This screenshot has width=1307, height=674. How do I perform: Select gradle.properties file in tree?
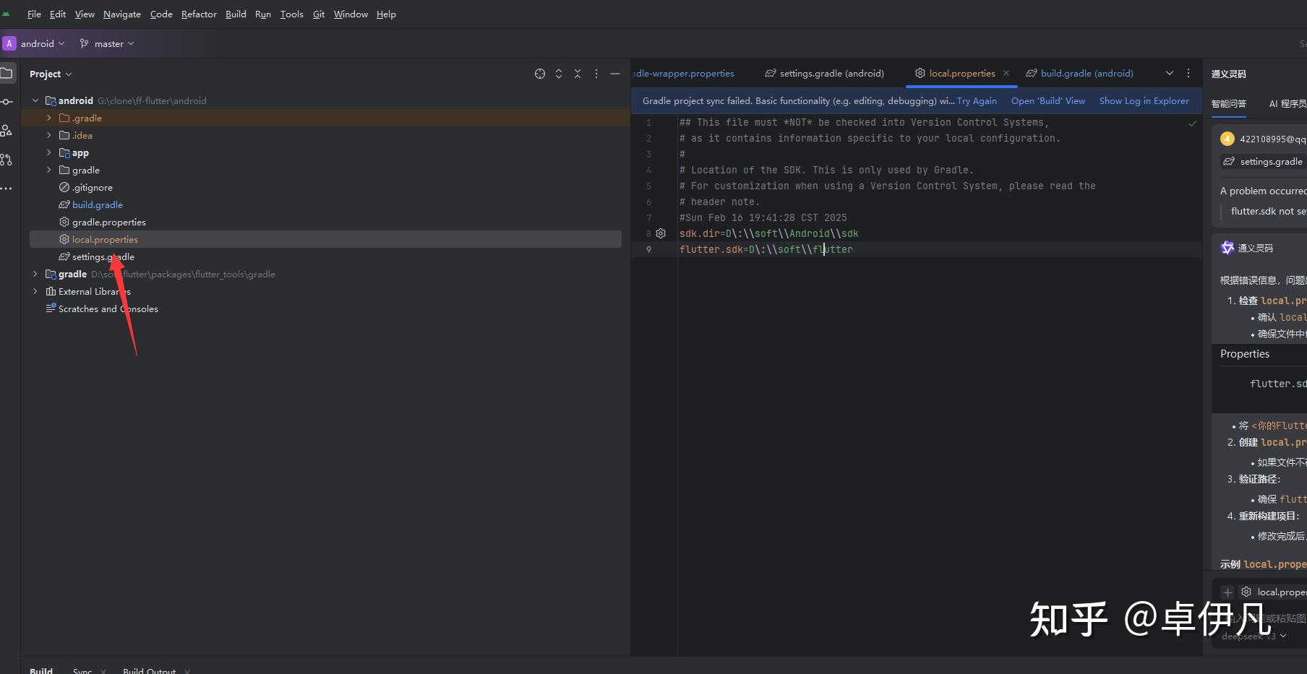click(108, 222)
